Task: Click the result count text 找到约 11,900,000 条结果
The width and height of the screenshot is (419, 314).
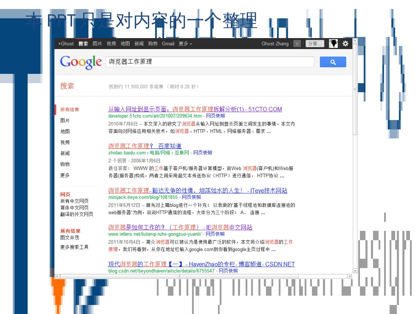Action: pos(136,87)
